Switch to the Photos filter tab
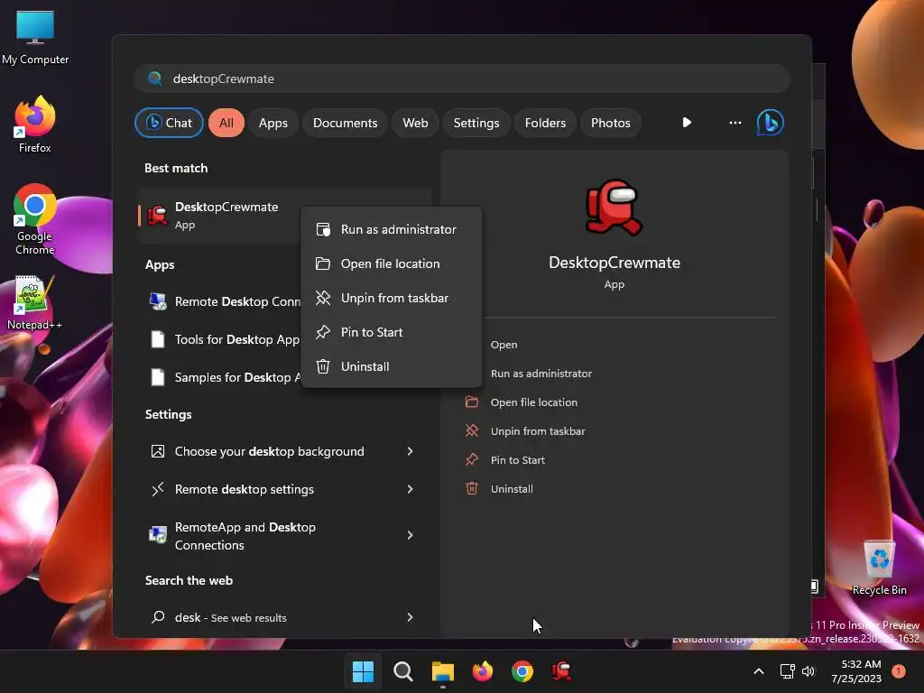This screenshot has height=693, width=924. [611, 123]
